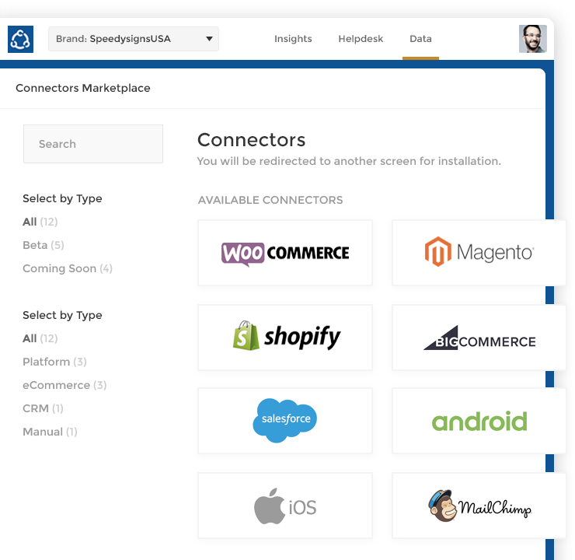
Task: Click the AVAILABLE CONNECTORS heading
Action: (270, 200)
